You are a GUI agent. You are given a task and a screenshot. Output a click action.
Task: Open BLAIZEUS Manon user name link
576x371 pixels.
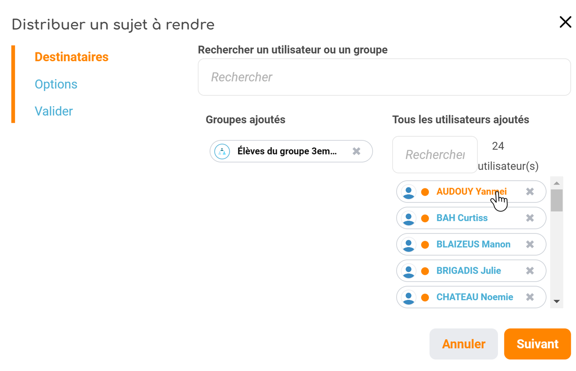[473, 244]
